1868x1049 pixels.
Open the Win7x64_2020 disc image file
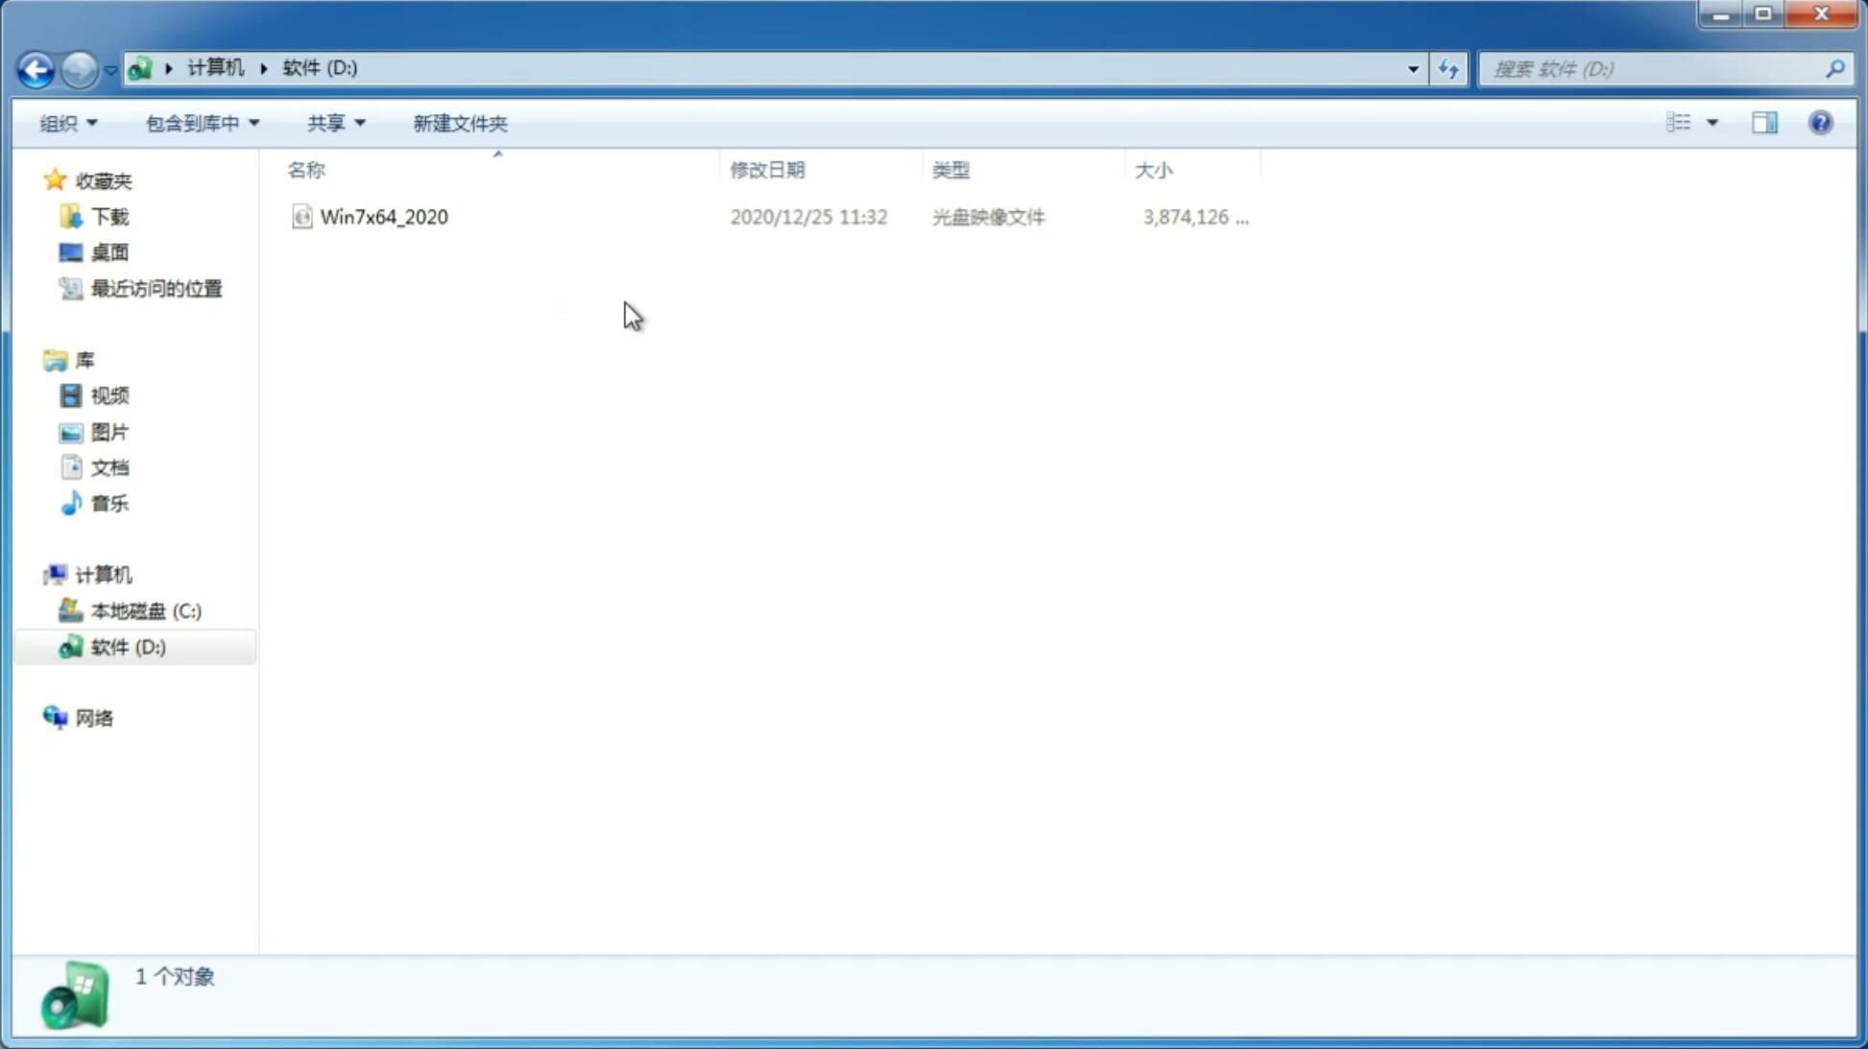(384, 217)
